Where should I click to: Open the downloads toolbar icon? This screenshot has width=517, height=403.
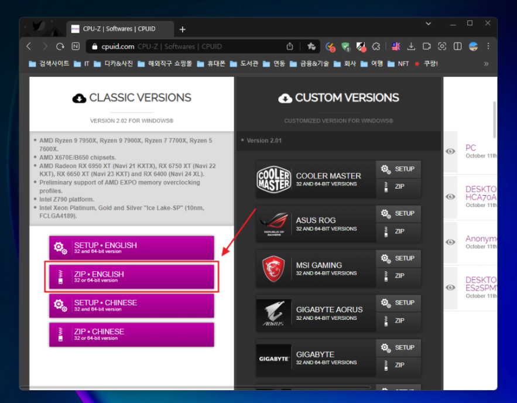(x=411, y=46)
